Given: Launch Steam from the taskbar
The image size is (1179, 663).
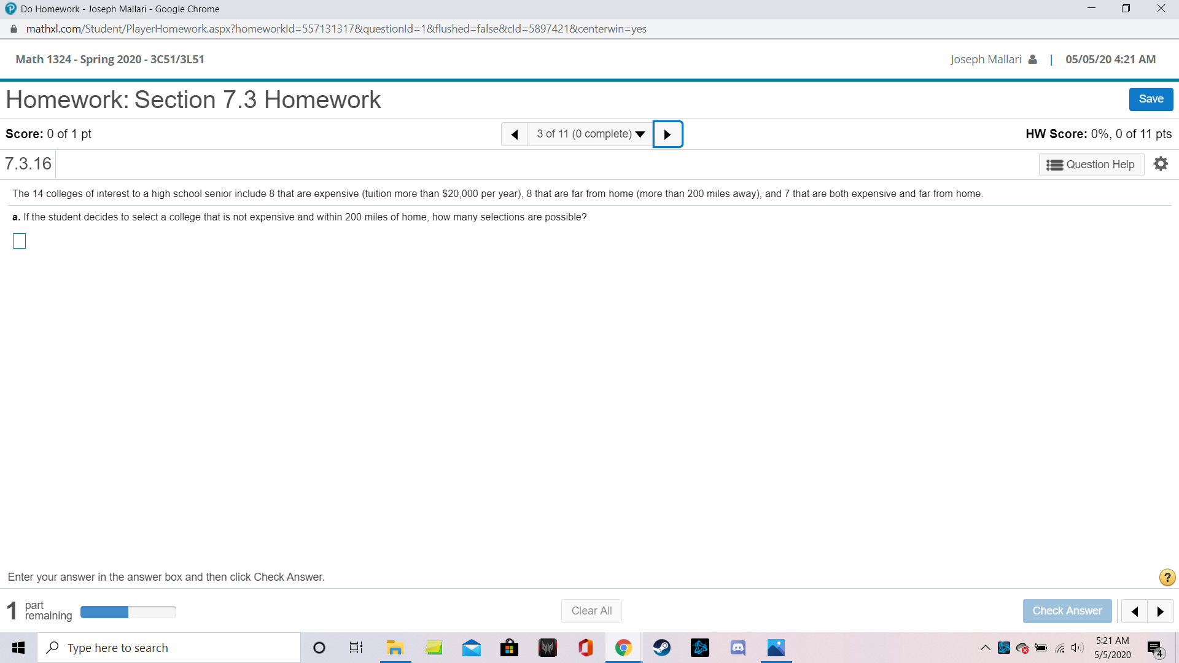Looking at the screenshot, I should [662, 647].
